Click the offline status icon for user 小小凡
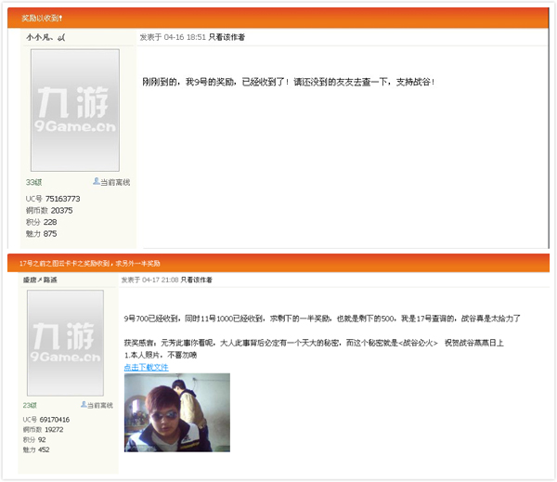The height and width of the screenshot is (482, 557). (x=97, y=182)
